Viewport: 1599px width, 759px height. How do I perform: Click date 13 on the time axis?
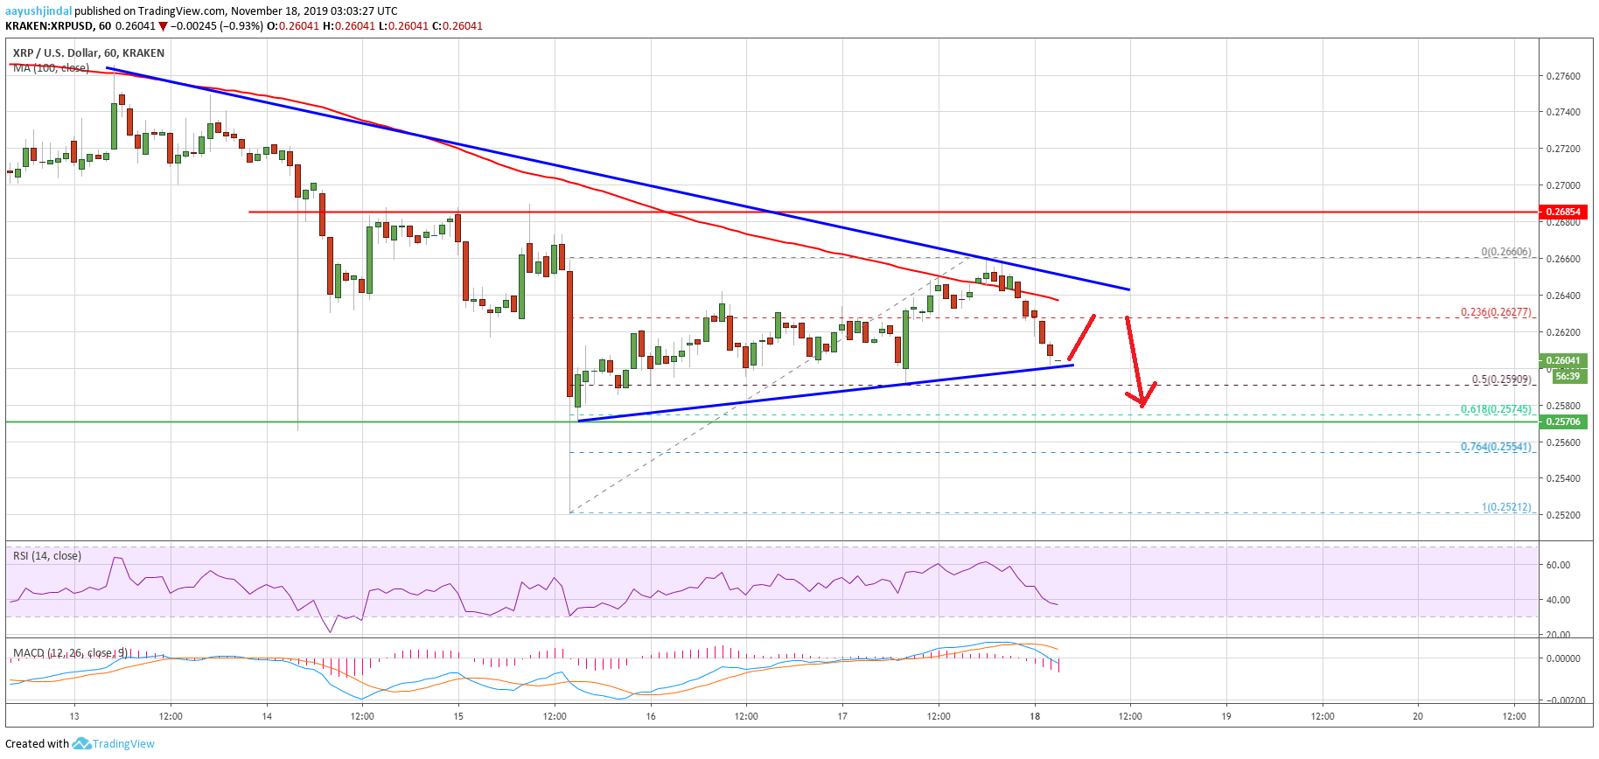(74, 716)
